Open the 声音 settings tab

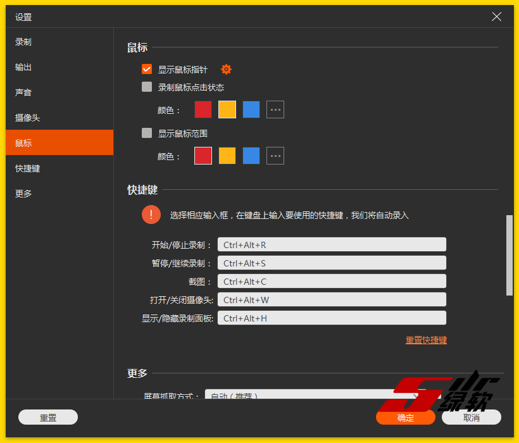pos(23,92)
